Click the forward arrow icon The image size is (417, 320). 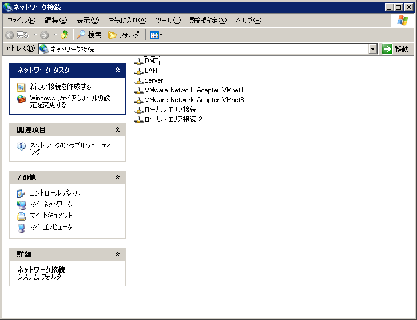pyautogui.click(x=44, y=35)
